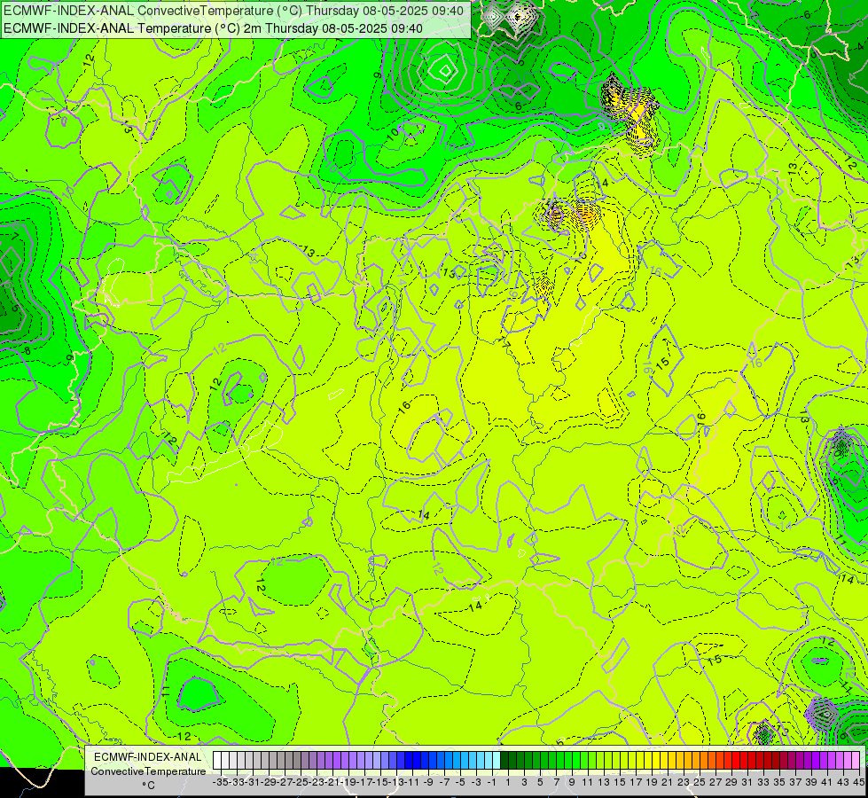Click the legend tick label '-3'
Screen dimensions: 868x798
pos(476,782)
